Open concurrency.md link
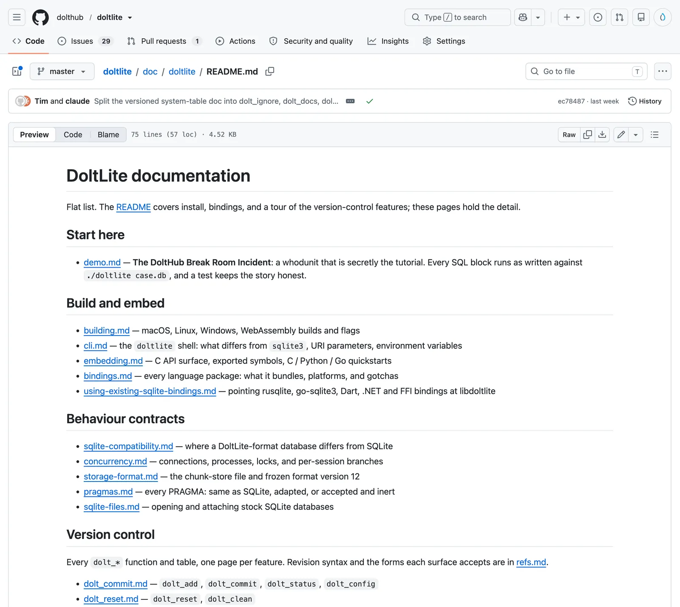 click(115, 462)
